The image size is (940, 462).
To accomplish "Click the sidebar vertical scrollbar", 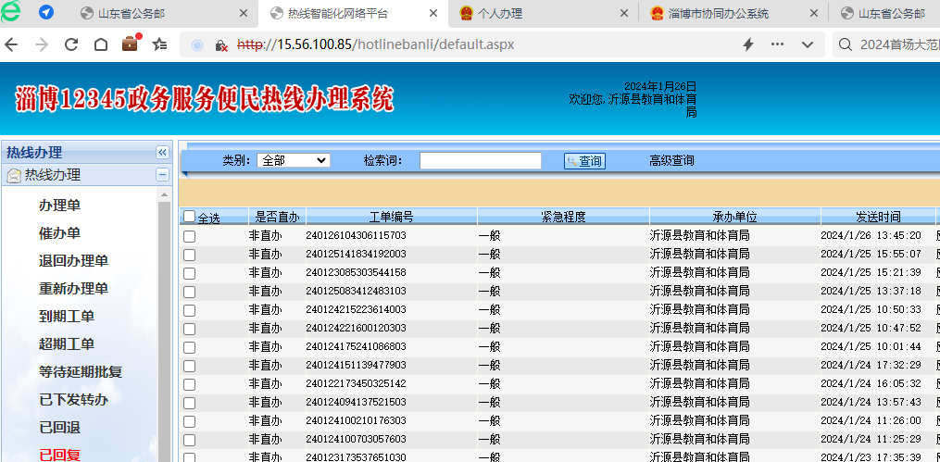I will [x=165, y=324].
